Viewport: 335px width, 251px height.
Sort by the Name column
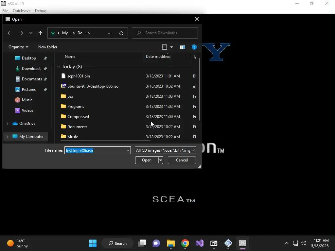(x=70, y=57)
